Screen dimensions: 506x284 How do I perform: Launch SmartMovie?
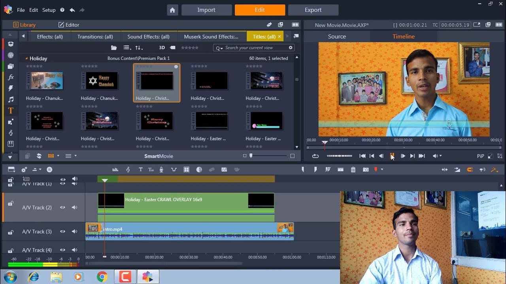coord(159,156)
